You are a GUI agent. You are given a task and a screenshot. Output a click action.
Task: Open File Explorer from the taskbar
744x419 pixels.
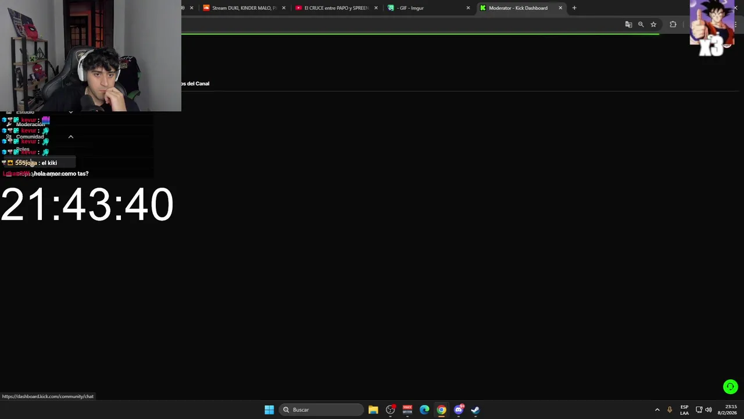(373, 410)
